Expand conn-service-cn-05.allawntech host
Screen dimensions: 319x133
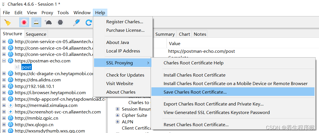click(4, 42)
